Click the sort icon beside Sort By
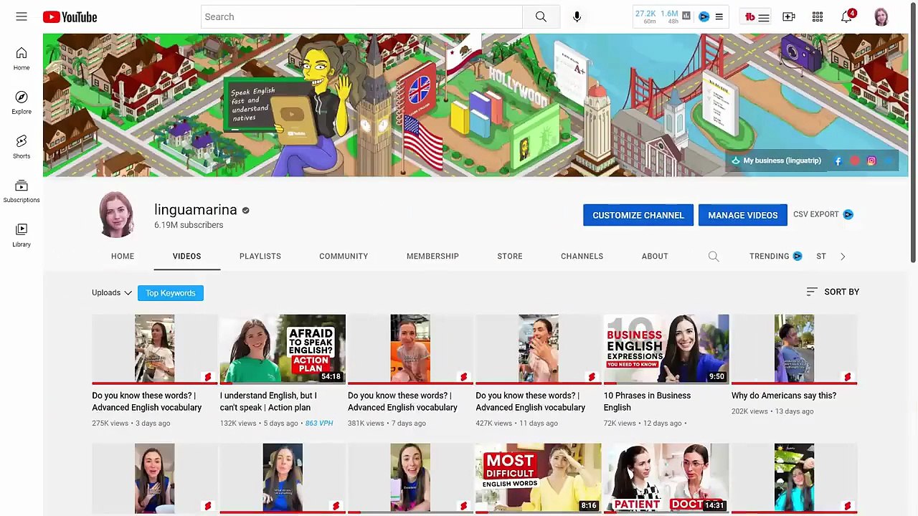 pyautogui.click(x=812, y=292)
